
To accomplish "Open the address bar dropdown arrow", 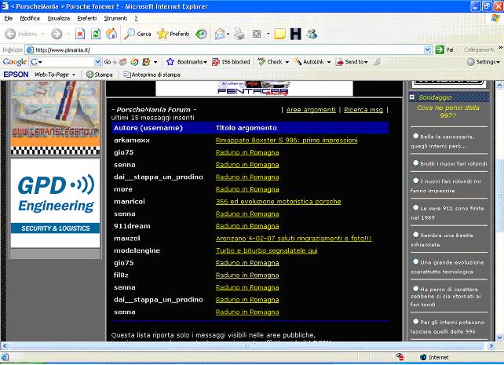I will (x=427, y=49).
